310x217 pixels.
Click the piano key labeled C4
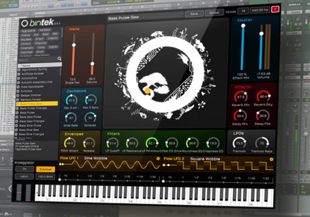click(131, 195)
